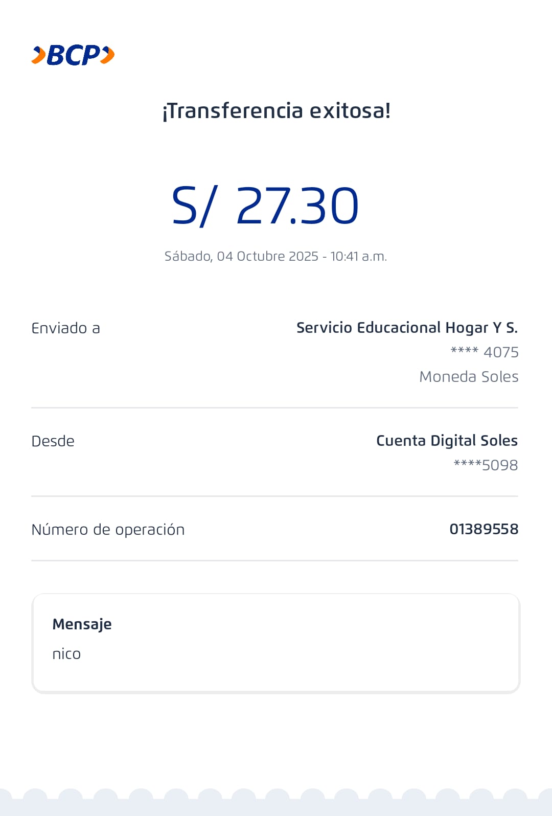Click the Enviado a label
Viewport: 552px width, 816px height.
tap(65, 328)
